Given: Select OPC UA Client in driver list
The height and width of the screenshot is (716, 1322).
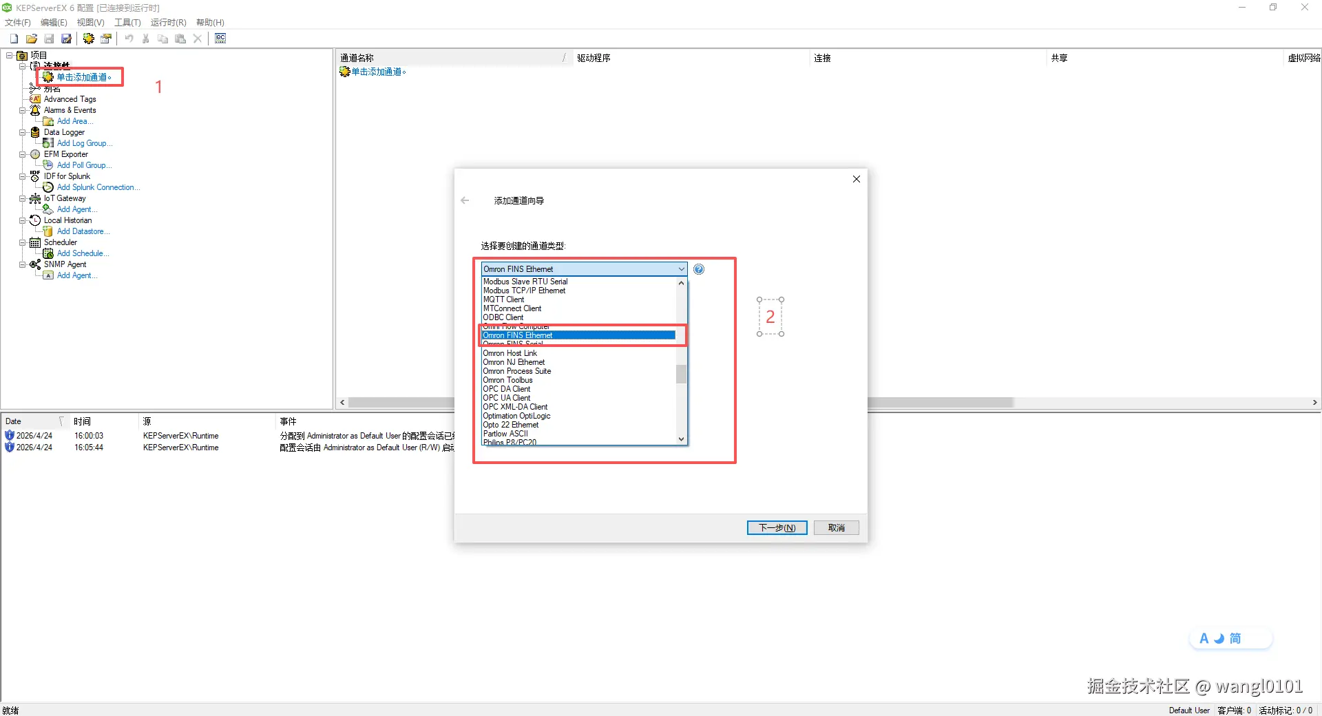Looking at the screenshot, I should coord(578,398).
